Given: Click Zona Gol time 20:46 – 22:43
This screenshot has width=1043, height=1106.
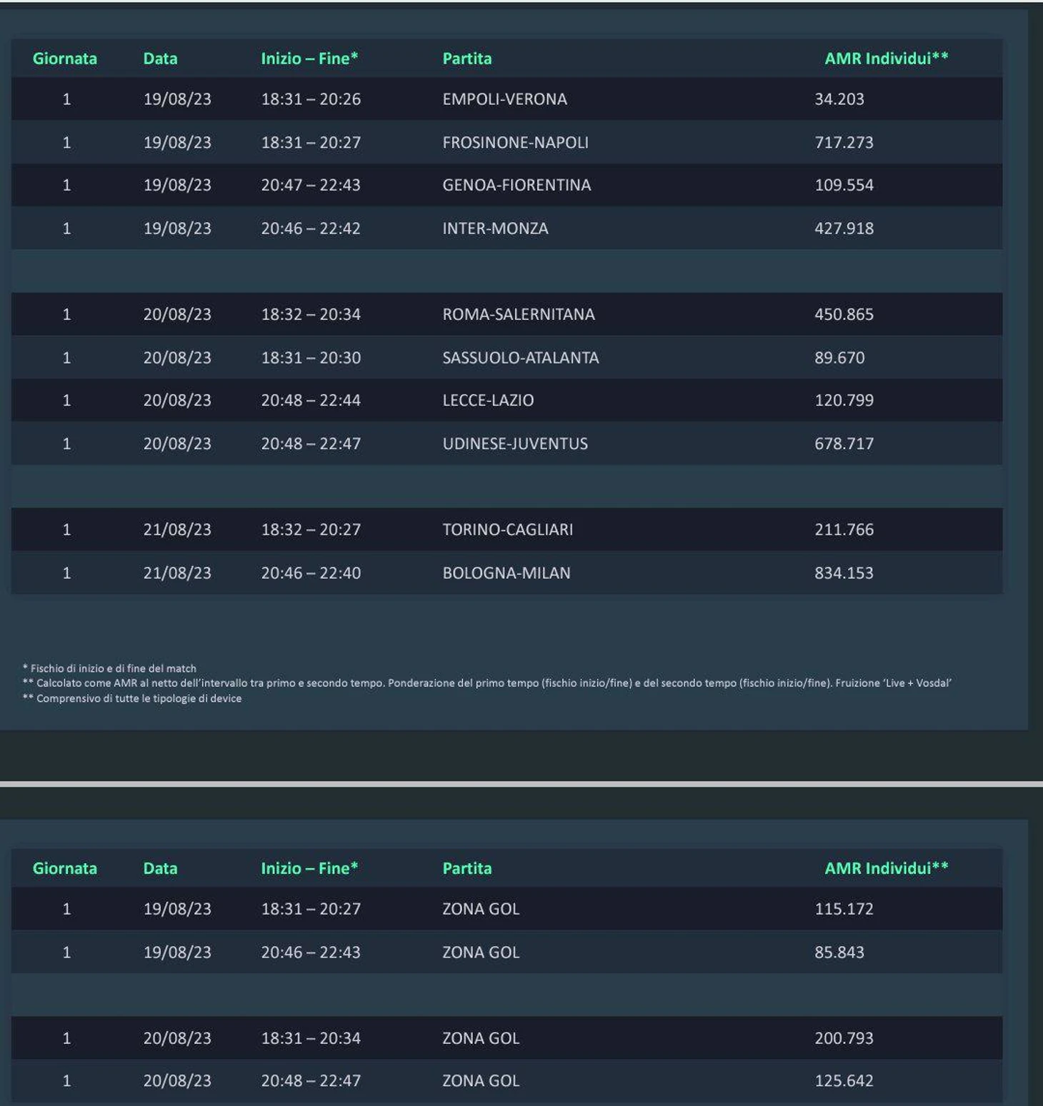Looking at the screenshot, I should [311, 952].
